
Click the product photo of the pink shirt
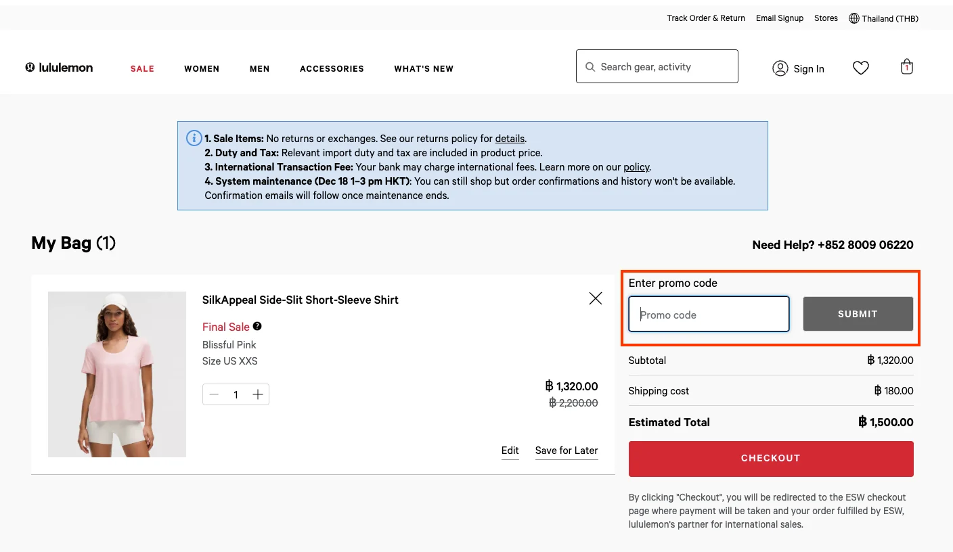pyautogui.click(x=116, y=374)
